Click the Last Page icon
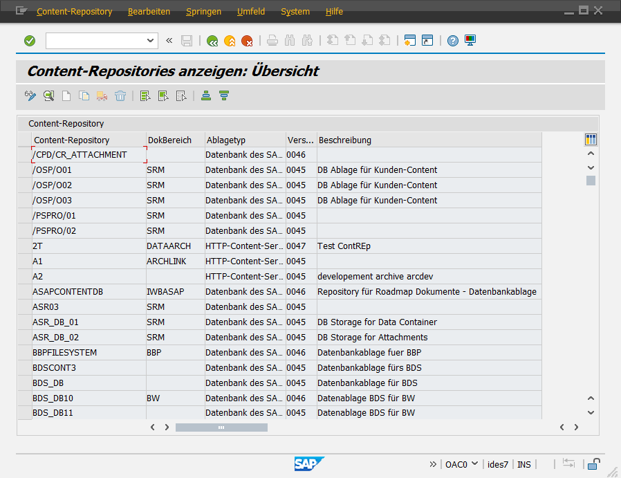Image resolution: width=621 pixels, height=478 pixels. 384,40
